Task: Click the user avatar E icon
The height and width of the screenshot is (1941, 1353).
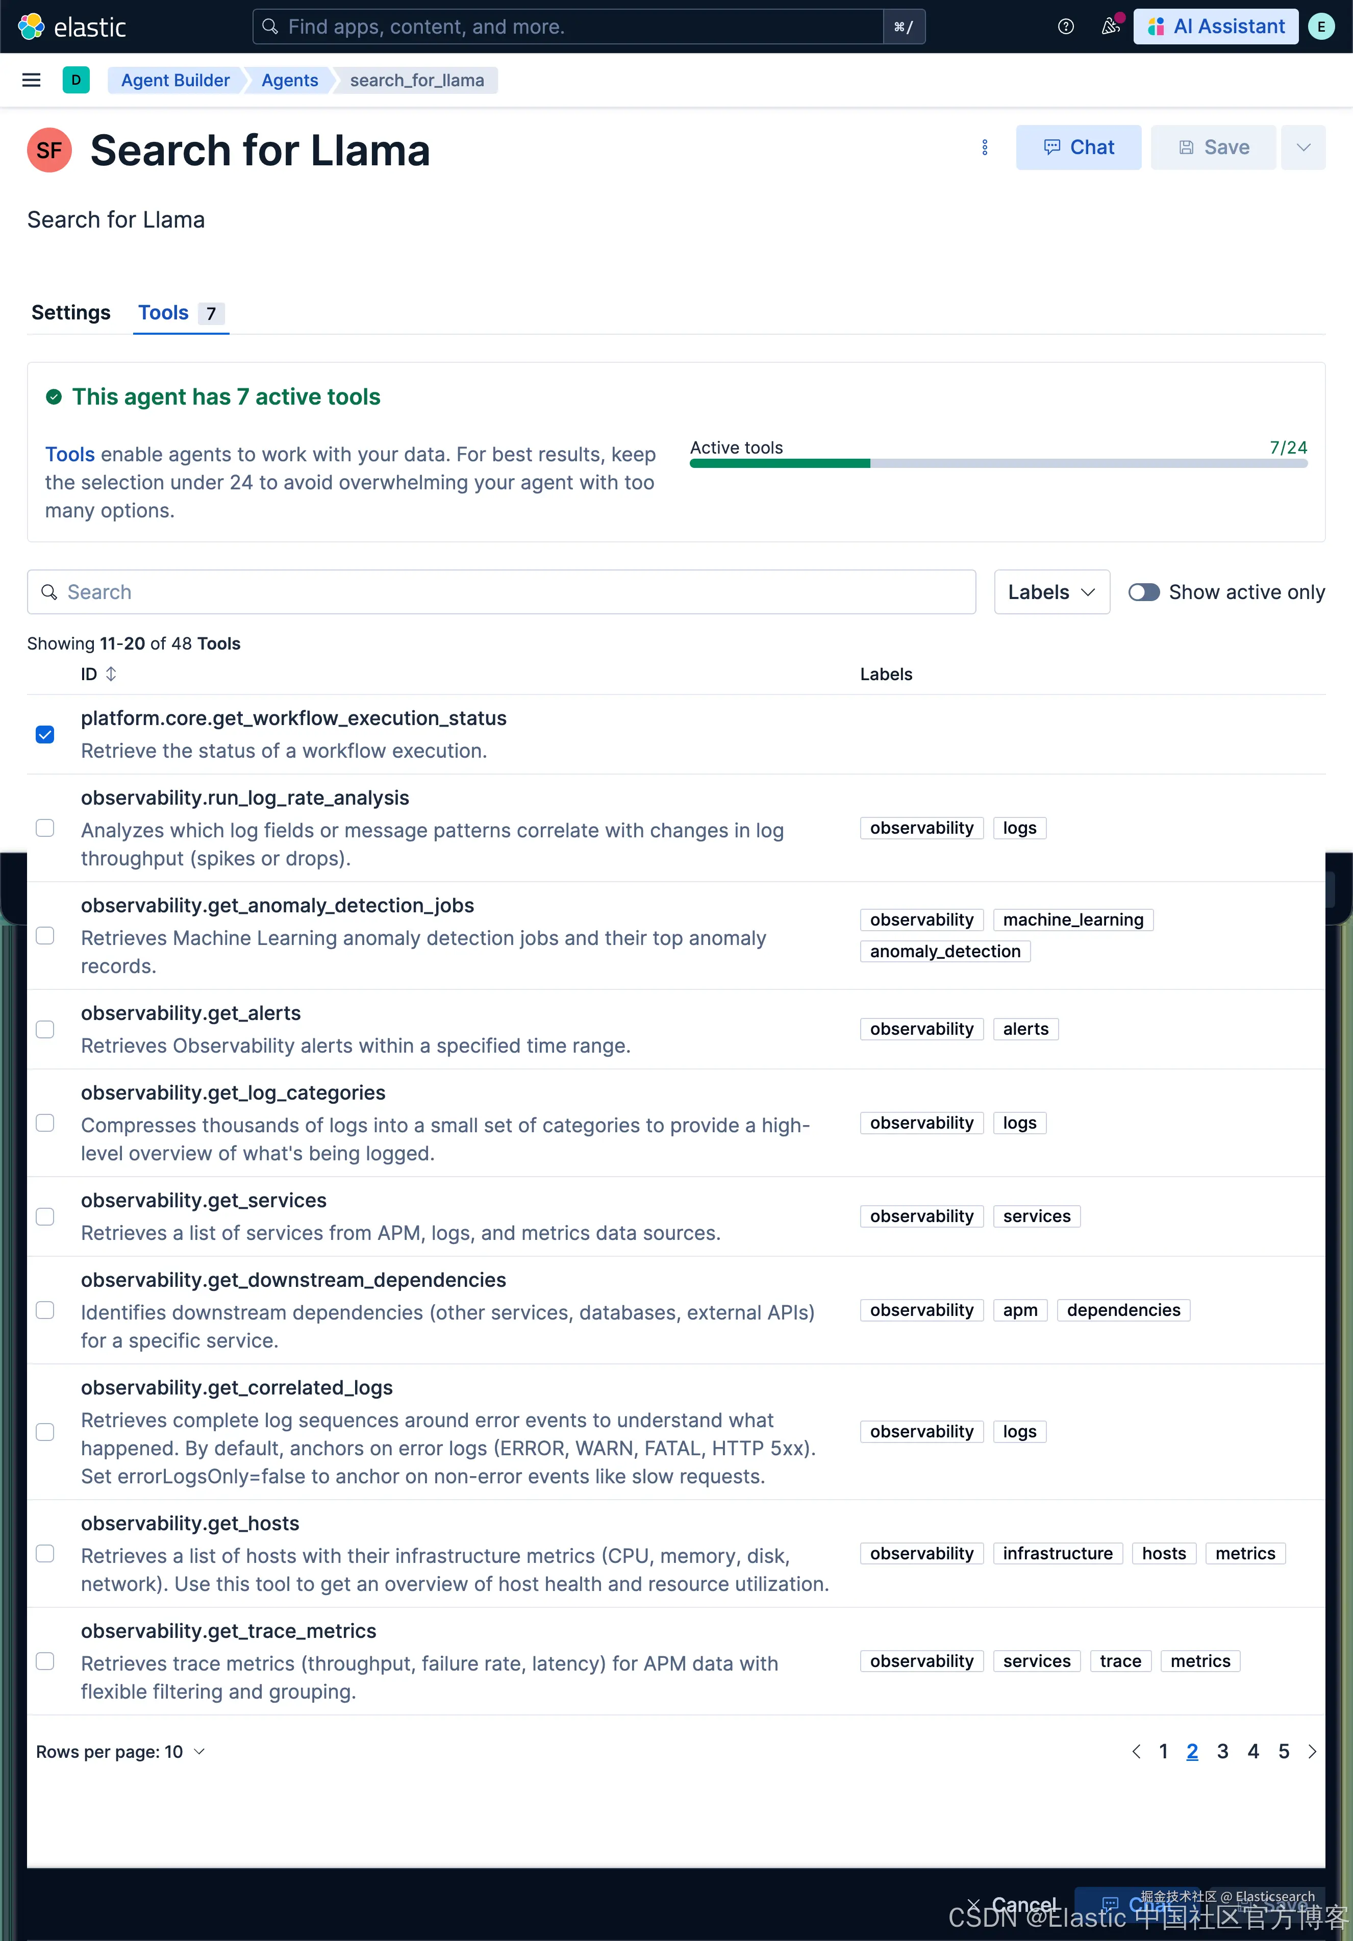Action: coord(1321,26)
